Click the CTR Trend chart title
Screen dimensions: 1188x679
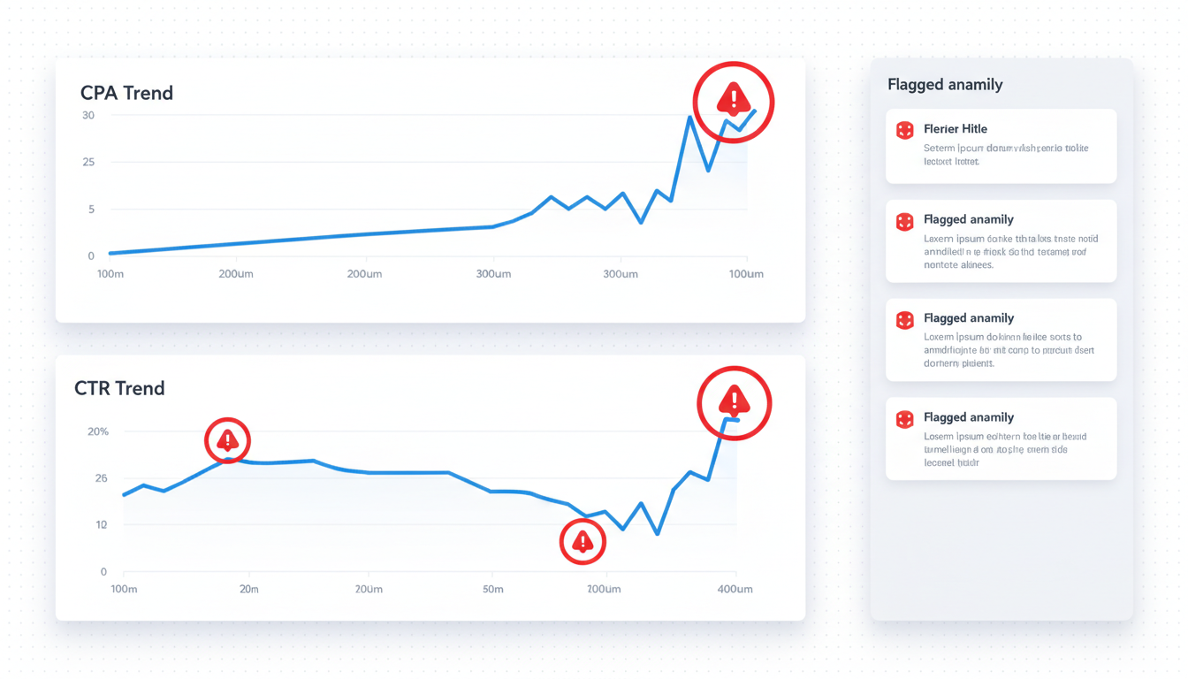point(119,388)
